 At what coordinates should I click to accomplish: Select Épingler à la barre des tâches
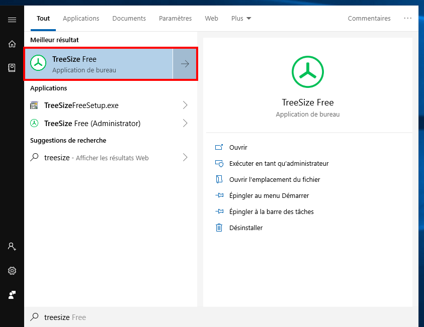click(x=272, y=211)
